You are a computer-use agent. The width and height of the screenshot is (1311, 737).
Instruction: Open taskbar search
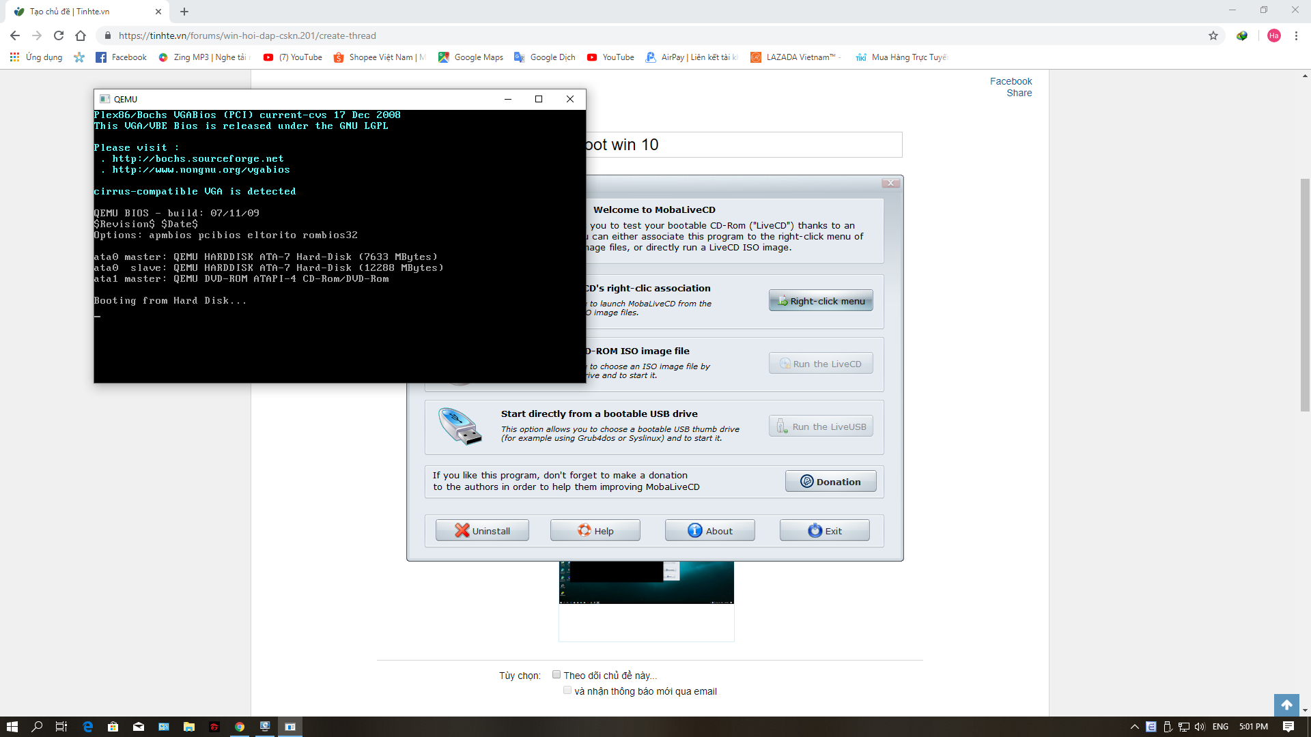[37, 727]
